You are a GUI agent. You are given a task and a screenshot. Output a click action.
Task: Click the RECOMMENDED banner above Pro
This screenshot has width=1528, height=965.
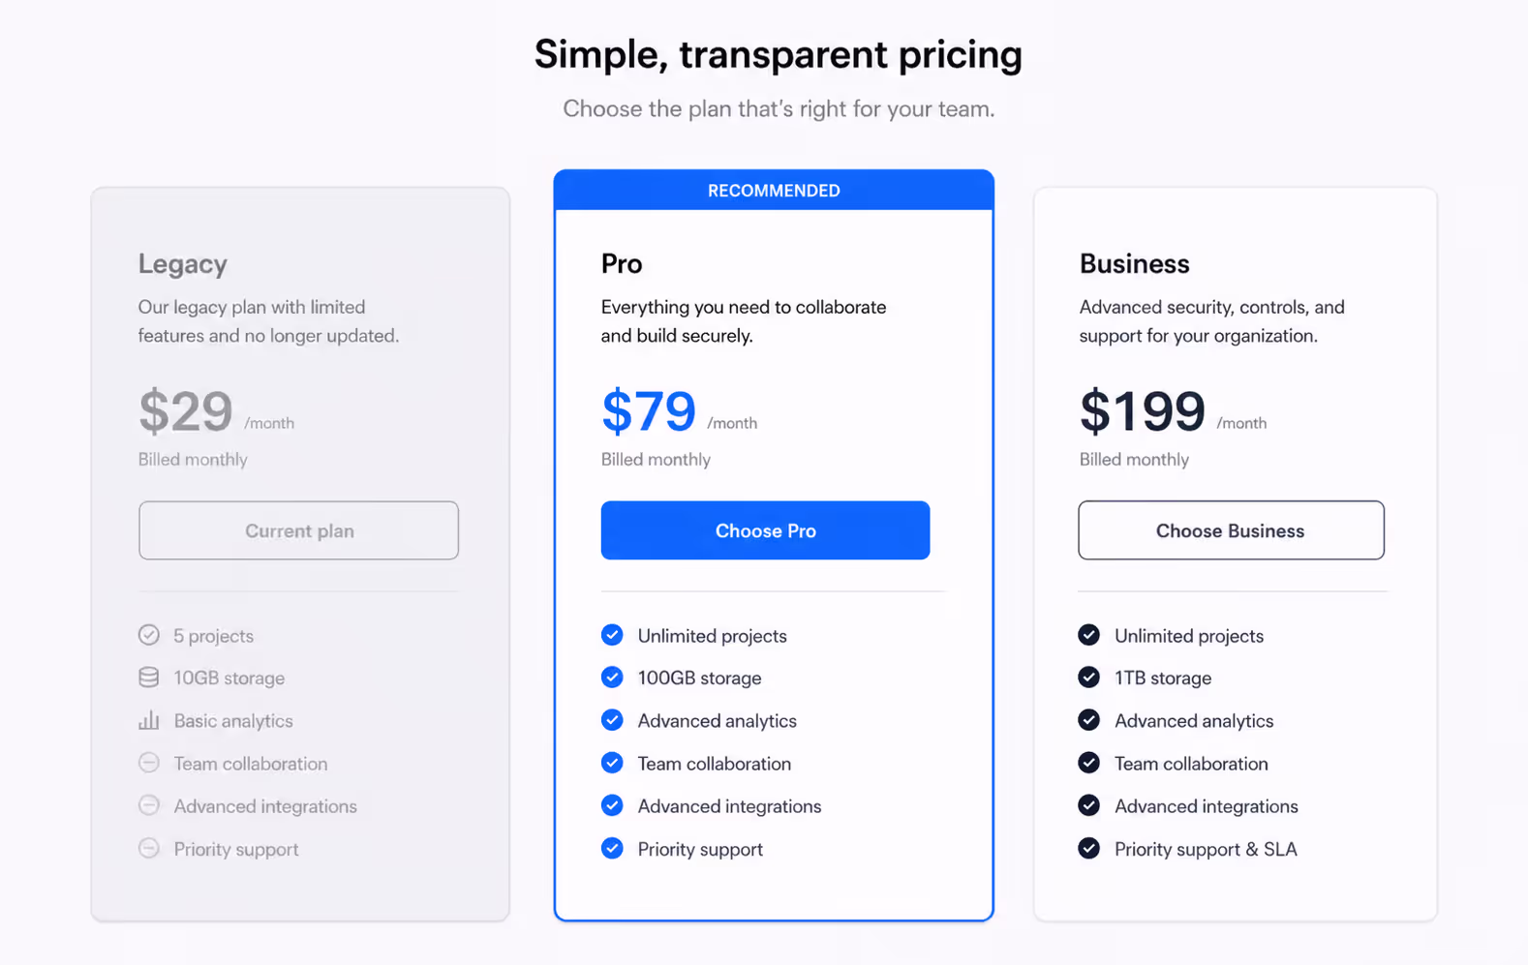point(774,191)
